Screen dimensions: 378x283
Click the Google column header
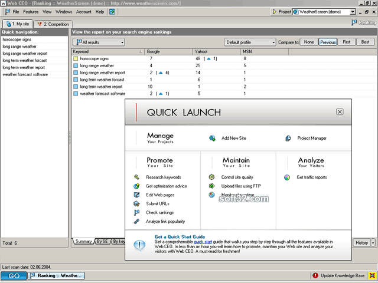[x=168, y=51]
